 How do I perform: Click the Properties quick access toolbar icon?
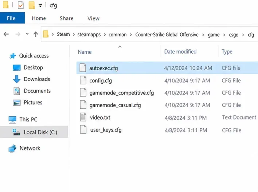[x=20, y=5]
